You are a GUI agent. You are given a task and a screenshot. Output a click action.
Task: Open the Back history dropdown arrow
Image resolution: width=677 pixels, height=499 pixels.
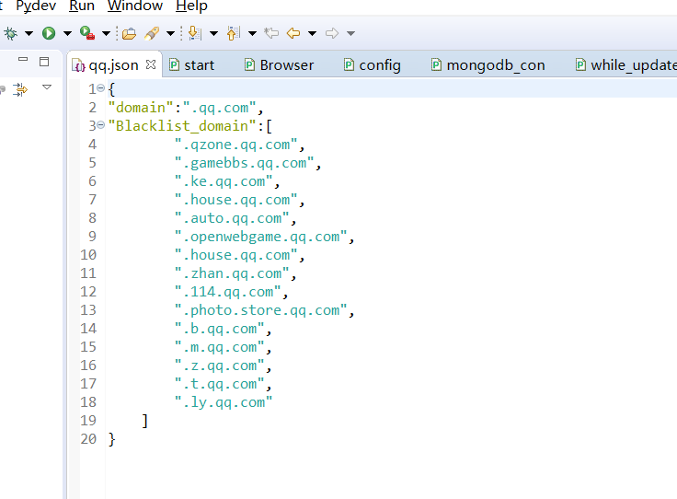(x=312, y=33)
